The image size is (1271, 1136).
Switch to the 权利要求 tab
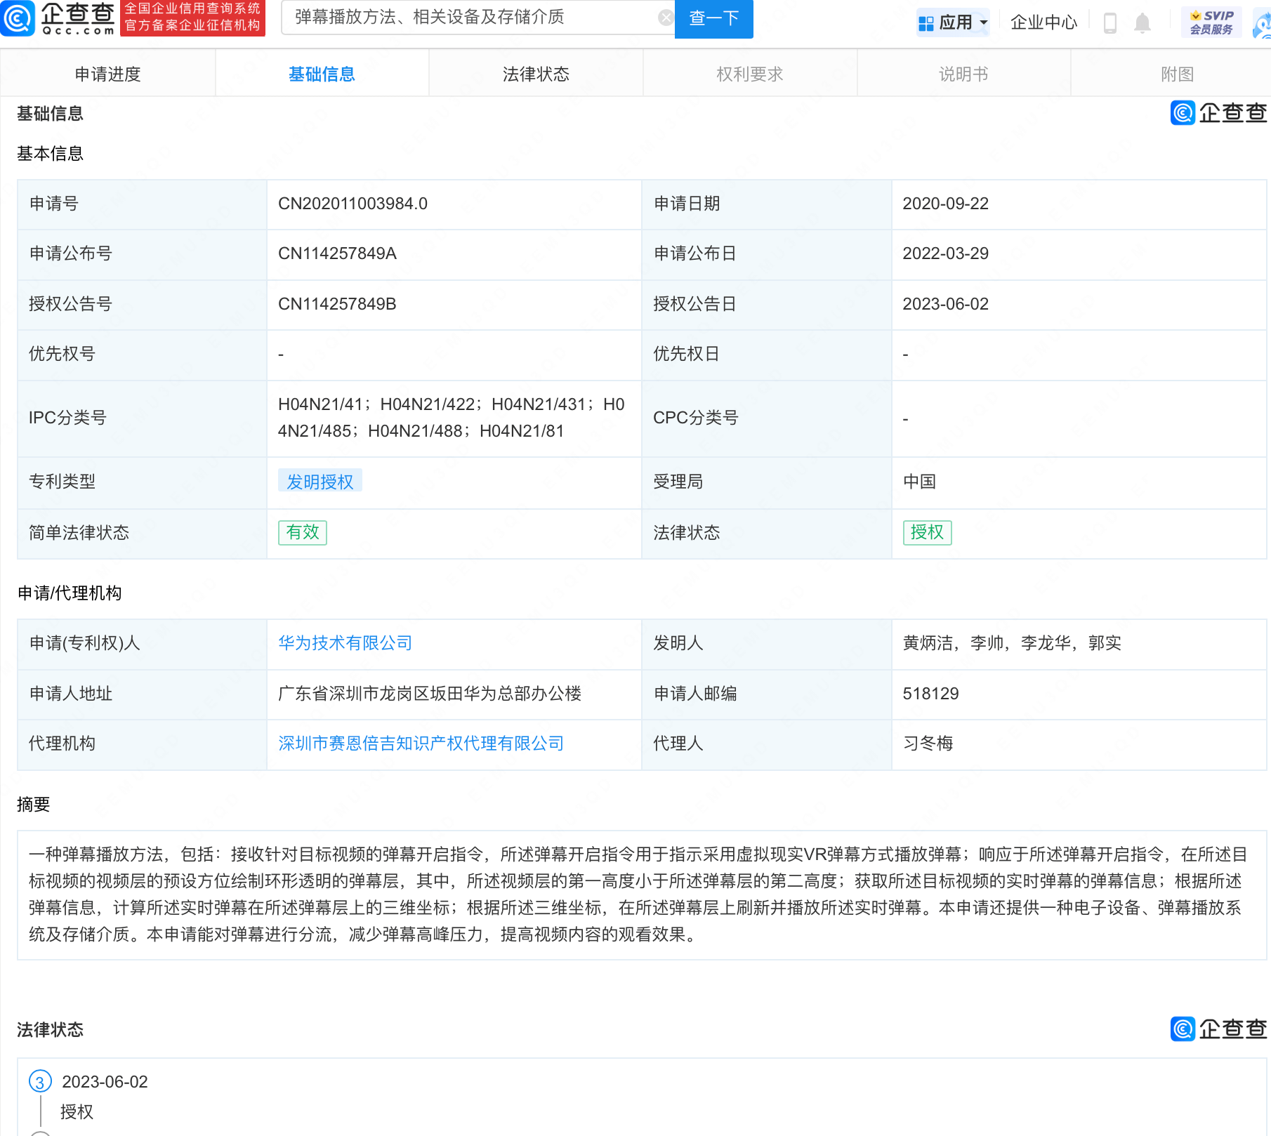tap(749, 73)
